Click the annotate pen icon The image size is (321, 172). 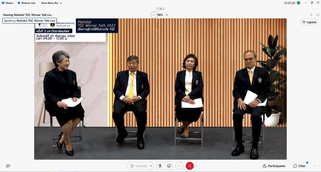311,15
